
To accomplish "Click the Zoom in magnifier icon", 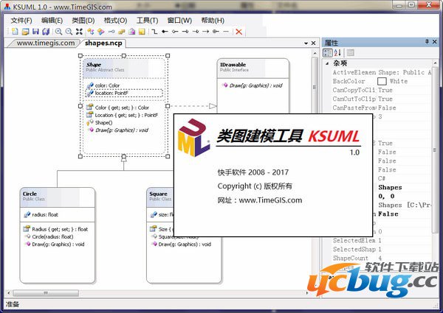I will pos(58,32).
